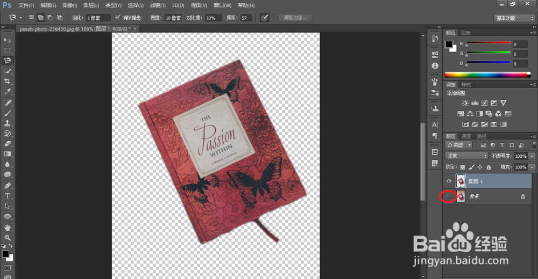Screen dimensions: 538x279
Task: Add a Levels adjustment
Action: (x=475, y=103)
